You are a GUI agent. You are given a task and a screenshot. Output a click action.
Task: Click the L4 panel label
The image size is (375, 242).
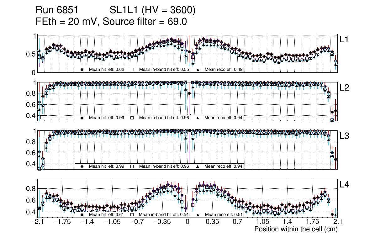tap(344, 185)
